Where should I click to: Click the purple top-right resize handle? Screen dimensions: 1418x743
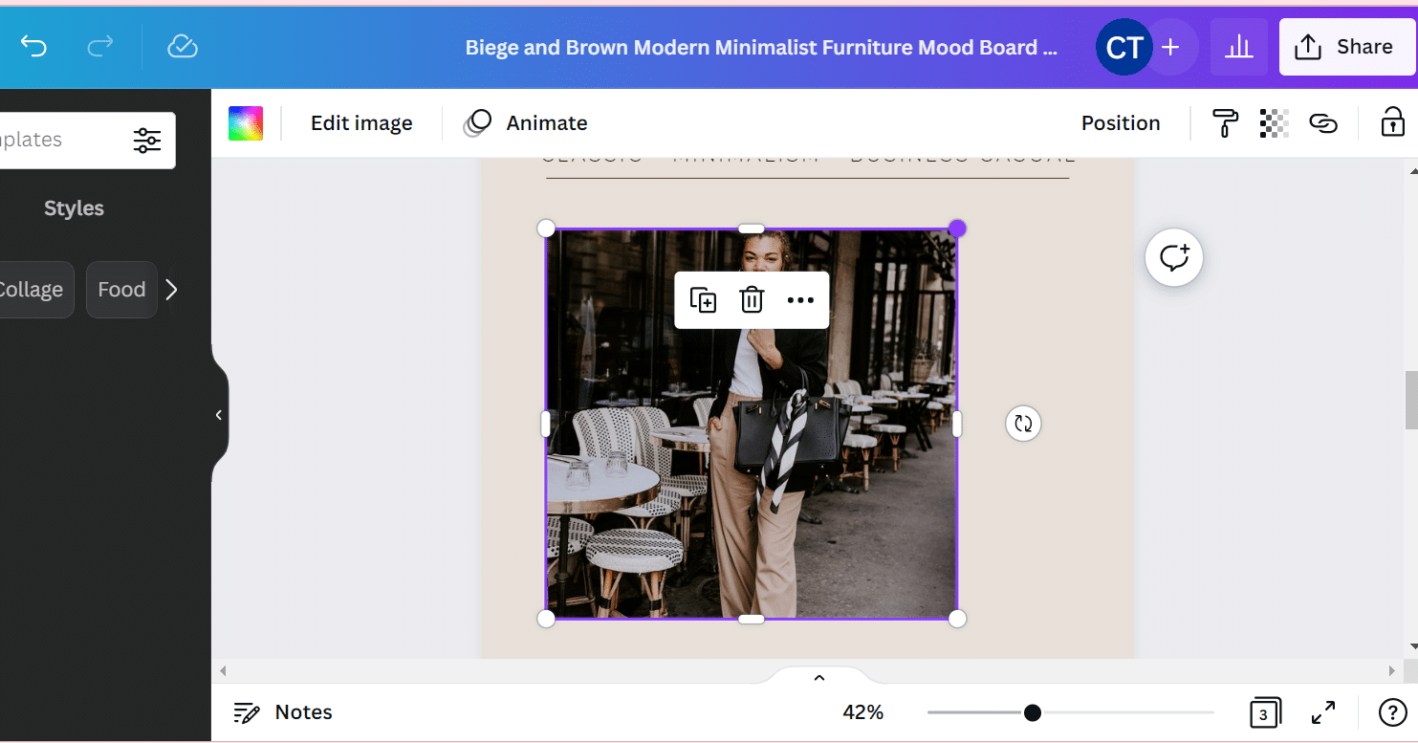[957, 229]
